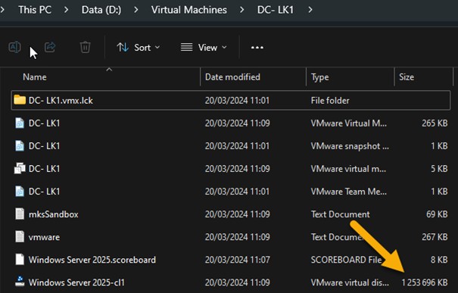Select the DC- LK1.vmx.lck folder icon

pyautogui.click(x=20, y=100)
